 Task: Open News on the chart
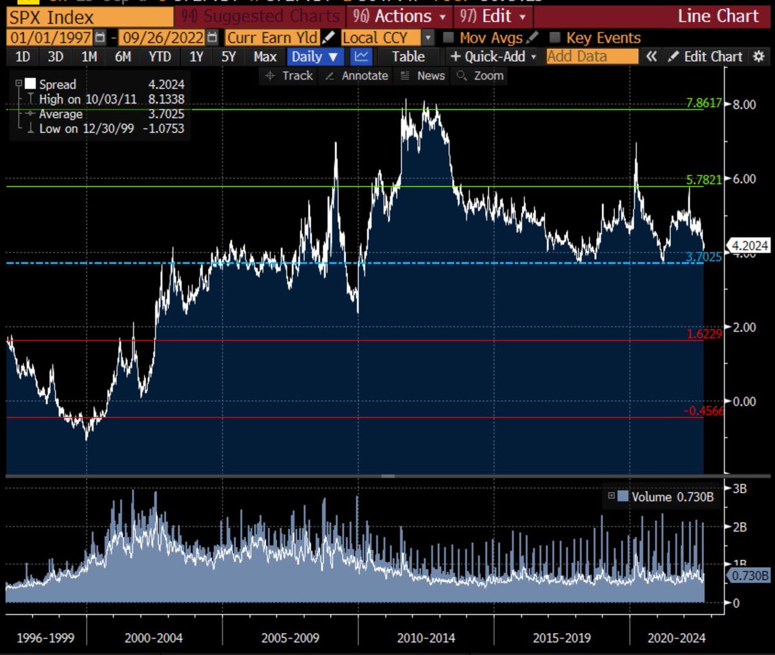[429, 76]
